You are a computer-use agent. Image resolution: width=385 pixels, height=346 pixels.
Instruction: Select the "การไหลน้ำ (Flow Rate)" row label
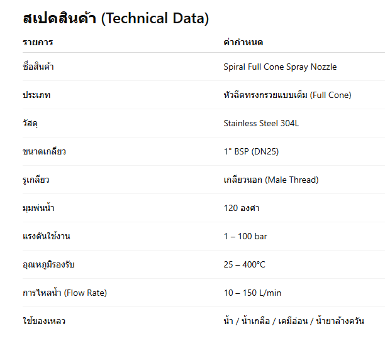(x=64, y=293)
